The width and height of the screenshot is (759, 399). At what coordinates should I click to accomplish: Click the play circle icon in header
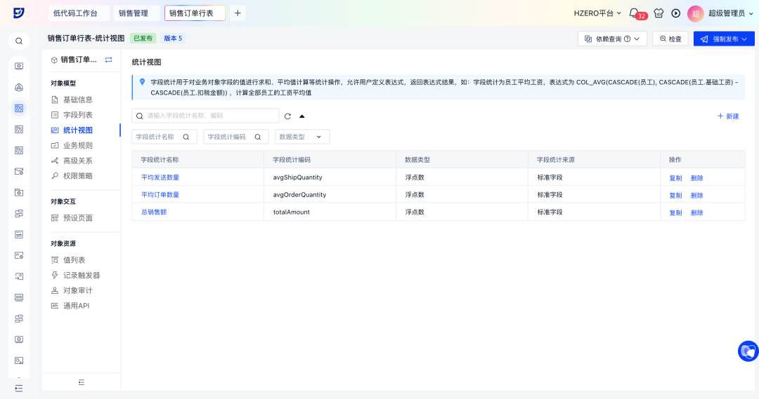pyautogui.click(x=676, y=13)
